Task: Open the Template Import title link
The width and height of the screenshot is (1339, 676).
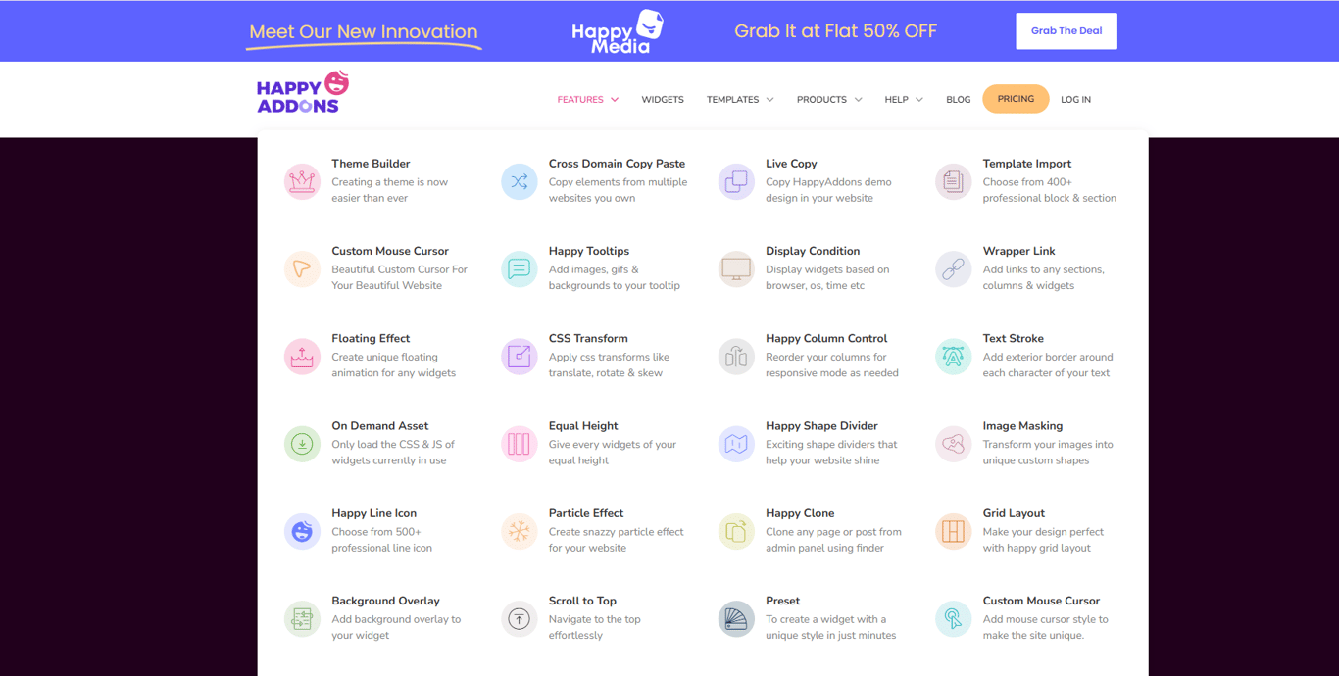Action: 1027,164
